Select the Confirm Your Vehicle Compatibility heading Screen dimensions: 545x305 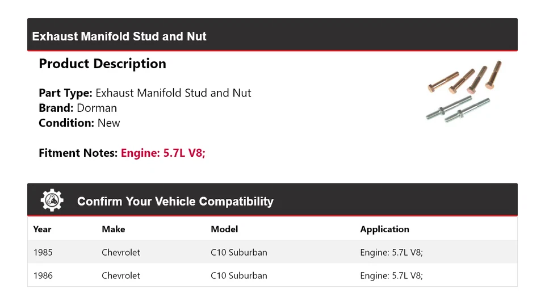[x=175, y=202]
